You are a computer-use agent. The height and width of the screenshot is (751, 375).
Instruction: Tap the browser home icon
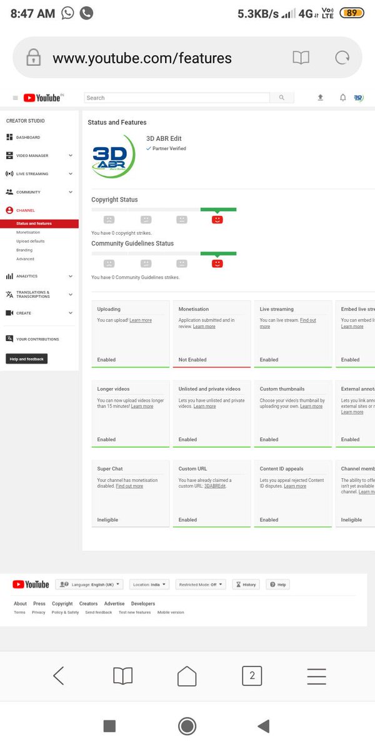pos(187,676)
